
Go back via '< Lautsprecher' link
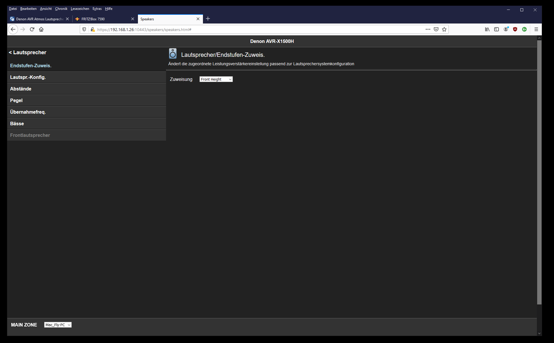pyautogui.click(x=28, y=52)
